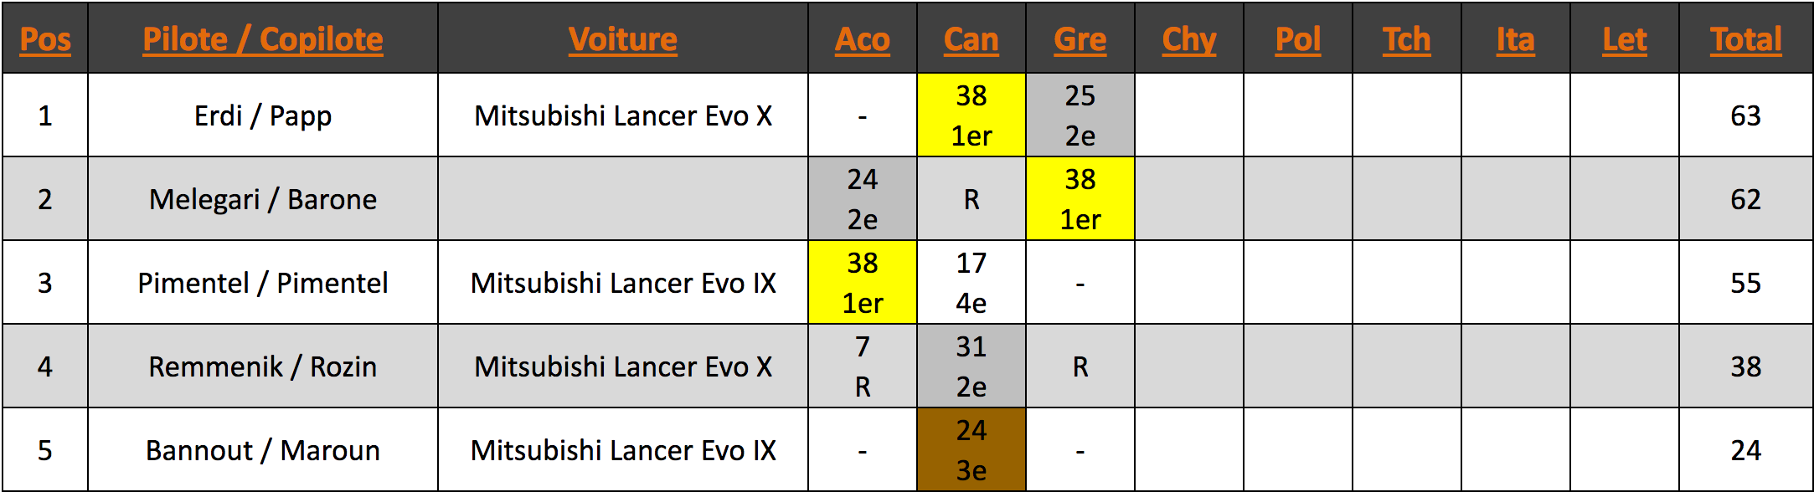The width and height of the screenshot is (1814, 492).
Task: Click the Let rally header link
Action: click(1624, 39)
